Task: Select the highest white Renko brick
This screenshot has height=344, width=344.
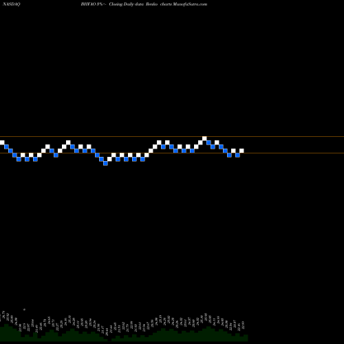Action: 204,138
